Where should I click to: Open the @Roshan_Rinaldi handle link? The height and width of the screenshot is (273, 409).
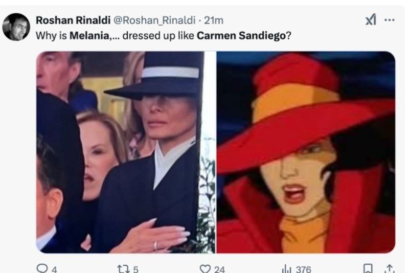tap(152, 20)
